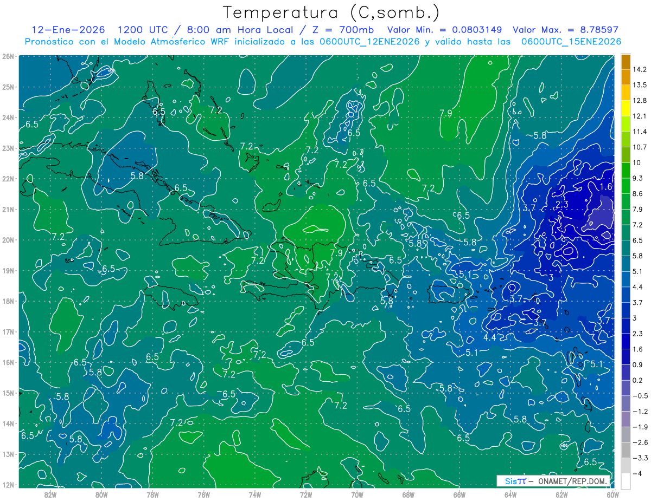Click the "68W" longitude axis label
651x502 pixels.
tap(409, 495)
